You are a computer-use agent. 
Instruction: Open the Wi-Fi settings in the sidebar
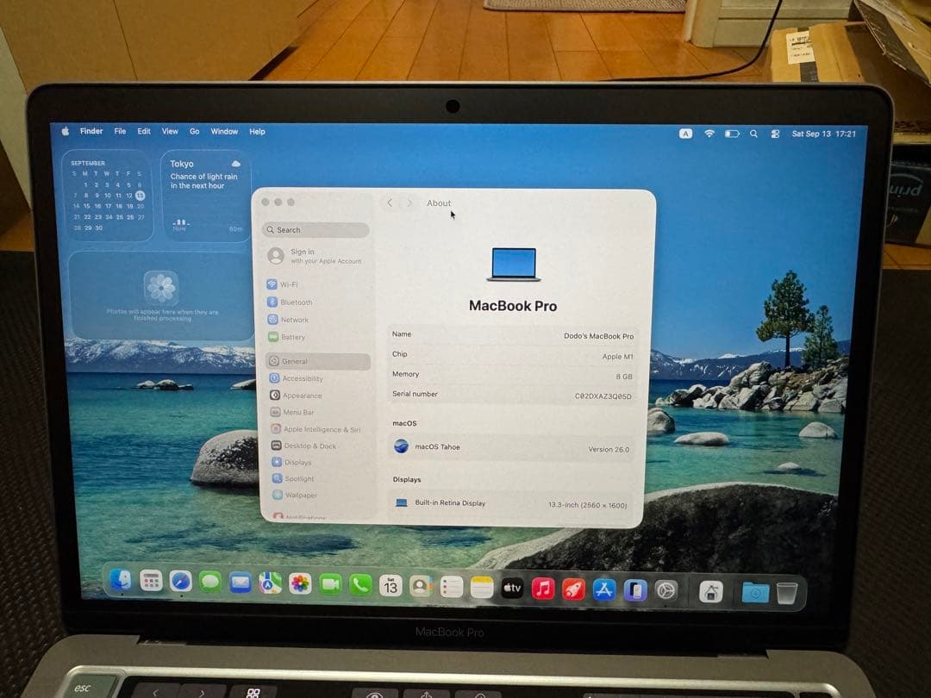pos(289,284)
